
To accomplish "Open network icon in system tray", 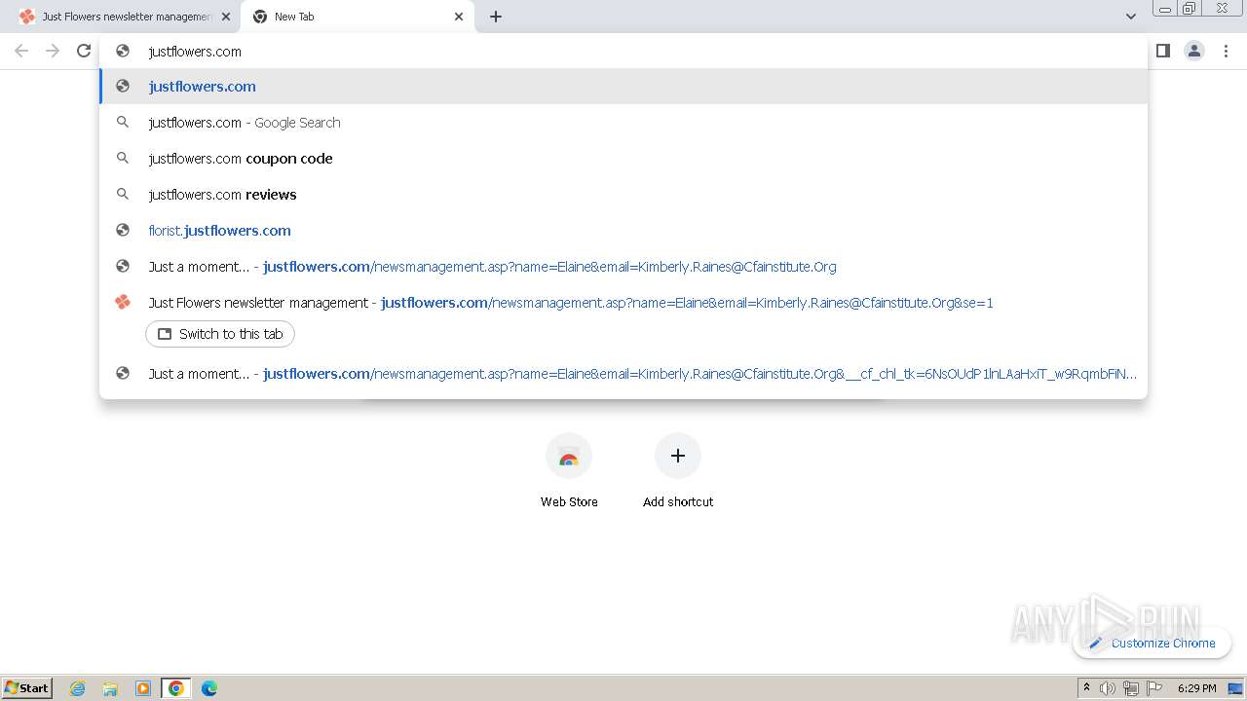I will click(1131, 688).
